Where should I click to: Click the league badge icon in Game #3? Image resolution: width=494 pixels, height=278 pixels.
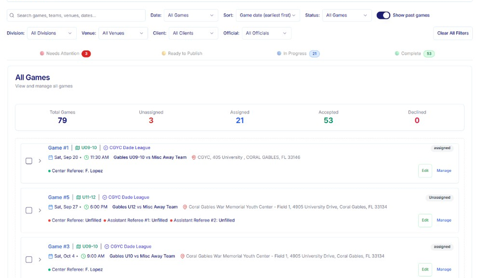click(x=107, y=247)
